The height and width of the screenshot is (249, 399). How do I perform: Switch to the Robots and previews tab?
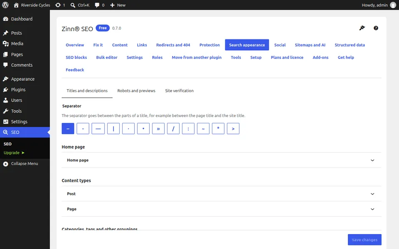136,91
